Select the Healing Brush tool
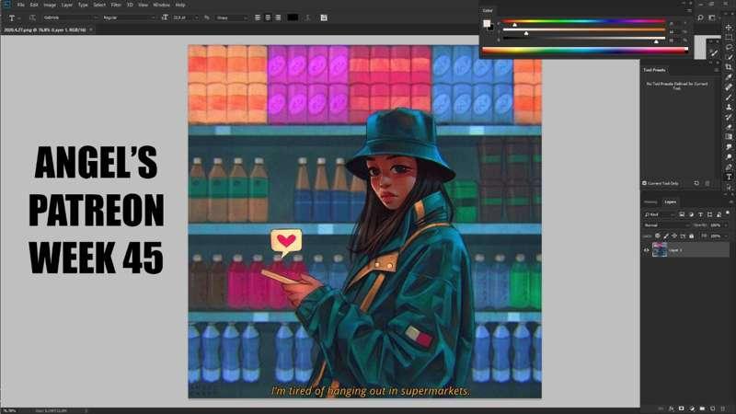The width and height of the screenshot is (736, 414). point(729,87)
